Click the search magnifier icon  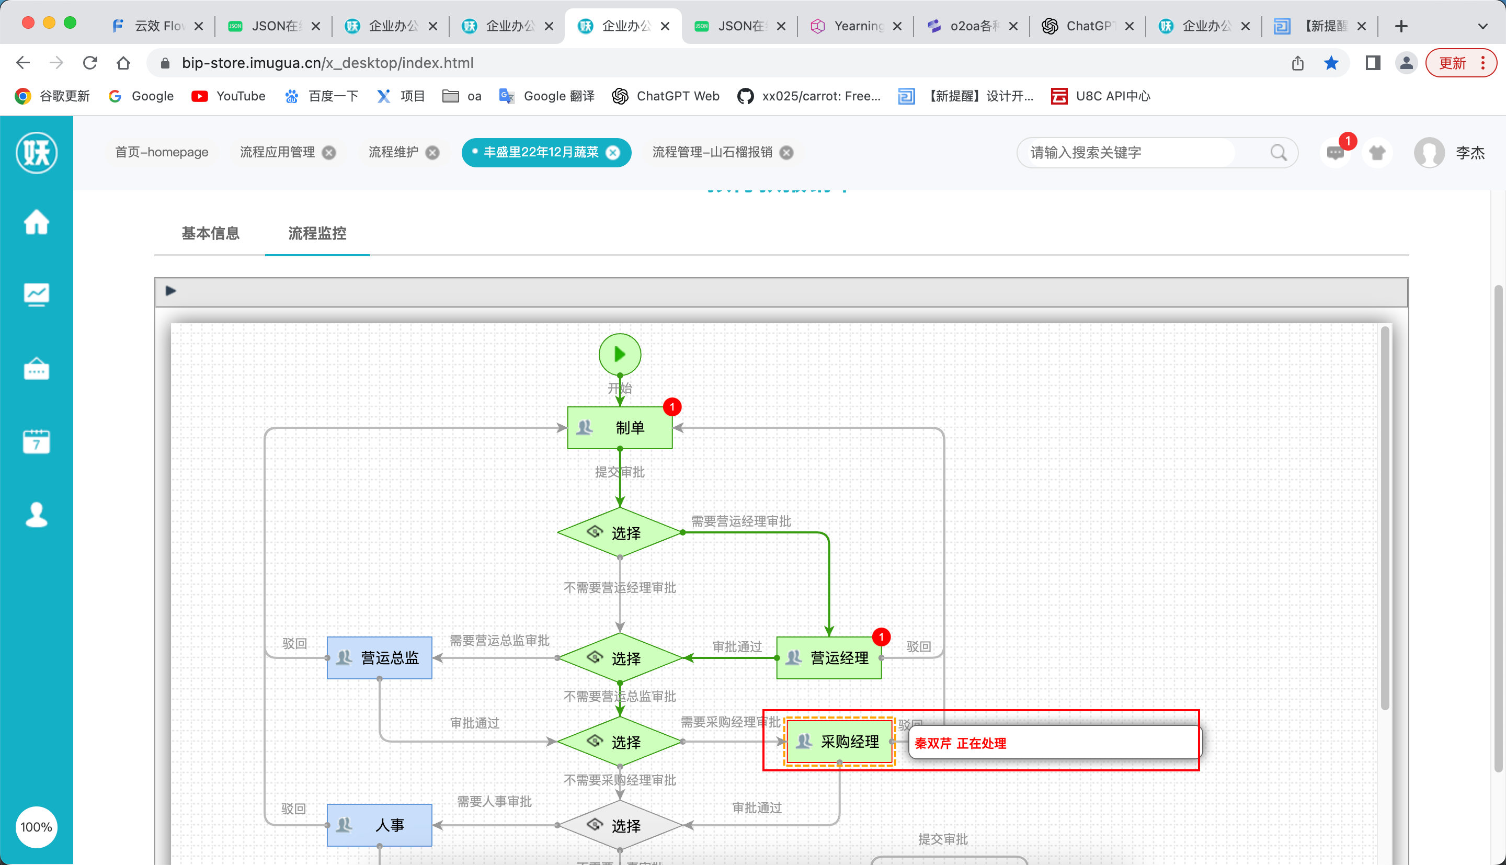coord(1278,153)
